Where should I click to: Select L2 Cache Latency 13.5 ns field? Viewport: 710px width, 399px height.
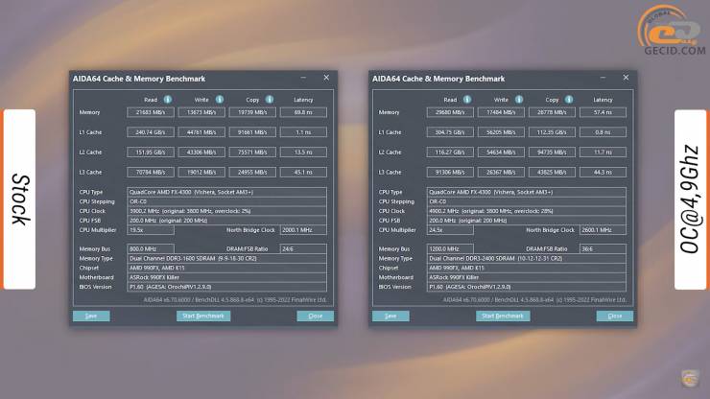303,153
